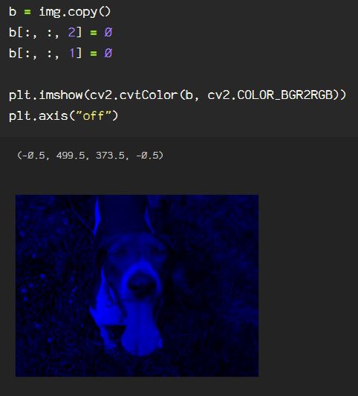Click the 'b[:, :, 1] = 0' line
358x396 pixels.
(60, 54)
